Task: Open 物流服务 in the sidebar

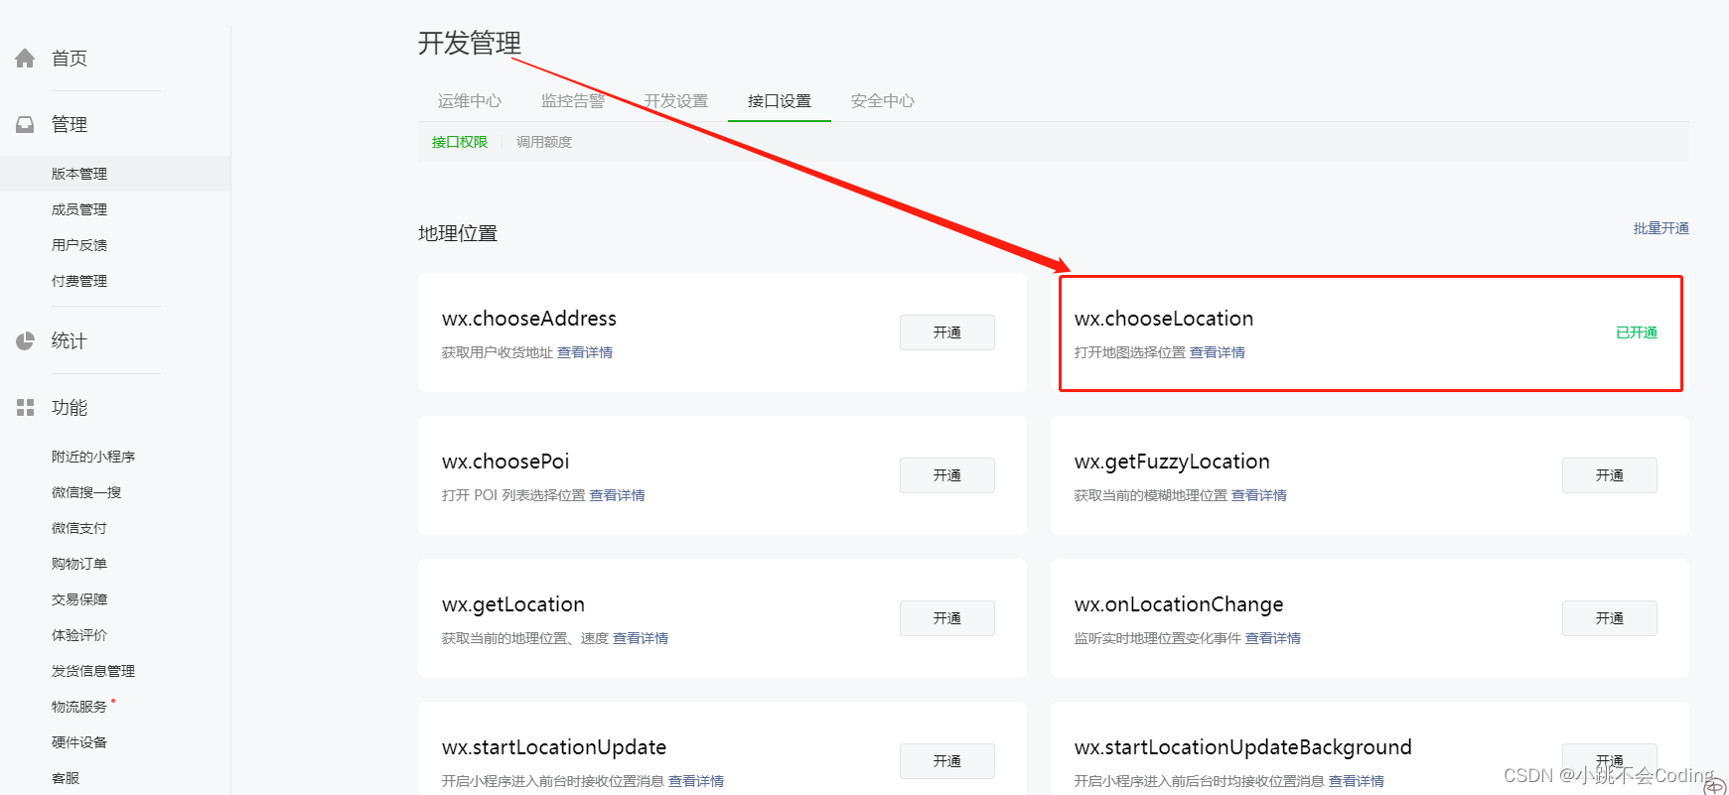Action: [x=79, y=707]
